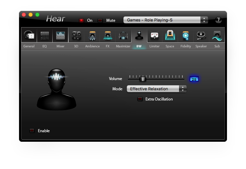Image resolution: width=246 pixels, height=169 pixels.
Task: Open the Mixer panel icon
Action: tap(60, 35)
